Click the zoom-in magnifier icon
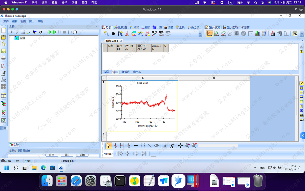Screen dimensions: 305x191 187,146
